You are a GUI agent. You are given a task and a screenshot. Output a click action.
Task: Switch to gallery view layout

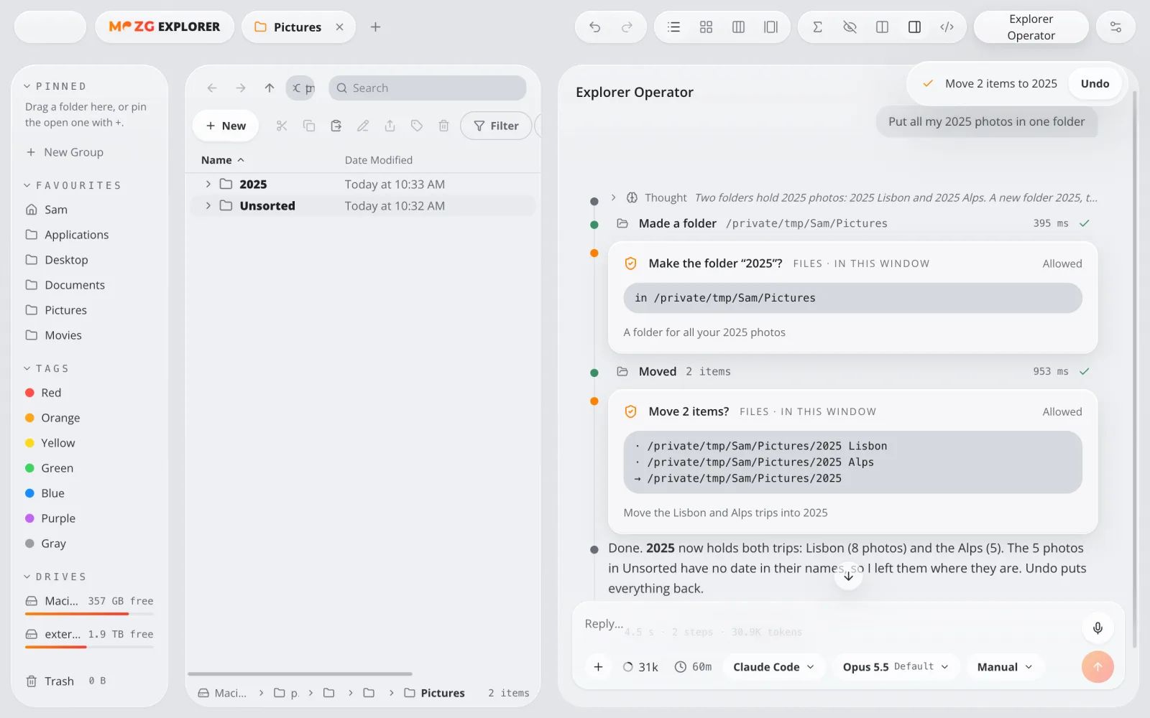pos(770,27)
